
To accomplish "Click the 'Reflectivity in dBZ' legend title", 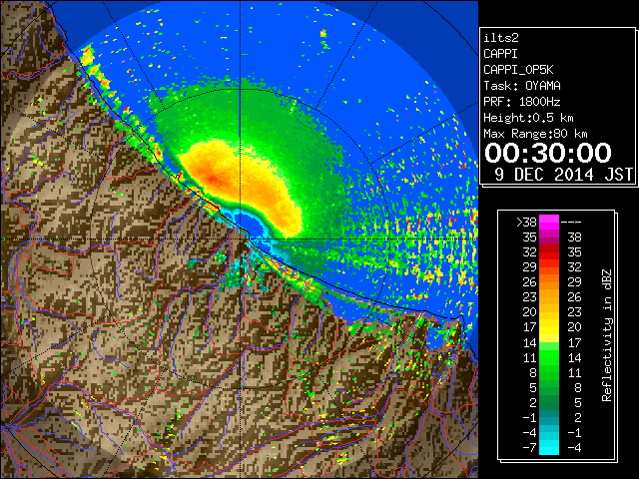I will pyautogui.click(x=607, y=335).
